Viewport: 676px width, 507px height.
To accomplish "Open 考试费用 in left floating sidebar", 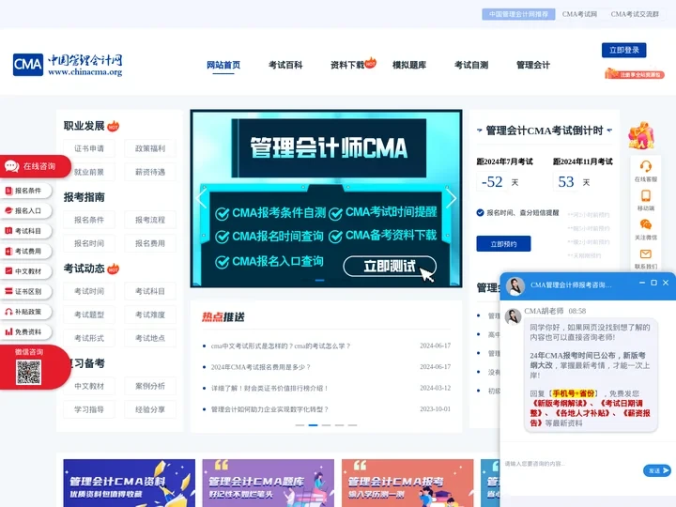I will click(x=25, y=252).
